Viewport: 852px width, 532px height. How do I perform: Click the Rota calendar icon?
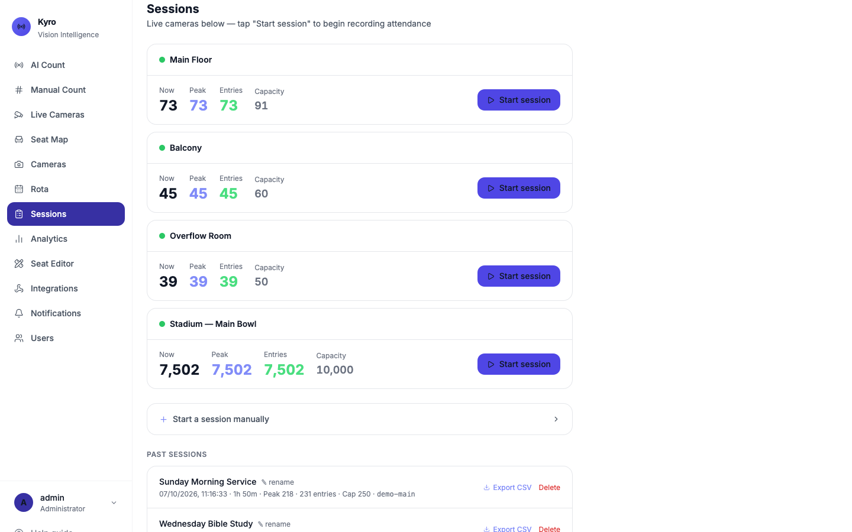click(x=19, y=189)
